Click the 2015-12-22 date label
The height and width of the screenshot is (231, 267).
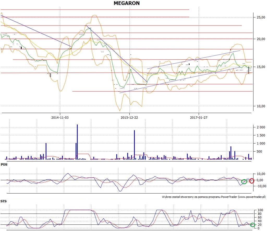pyautogui.click(x=129, y=117)
